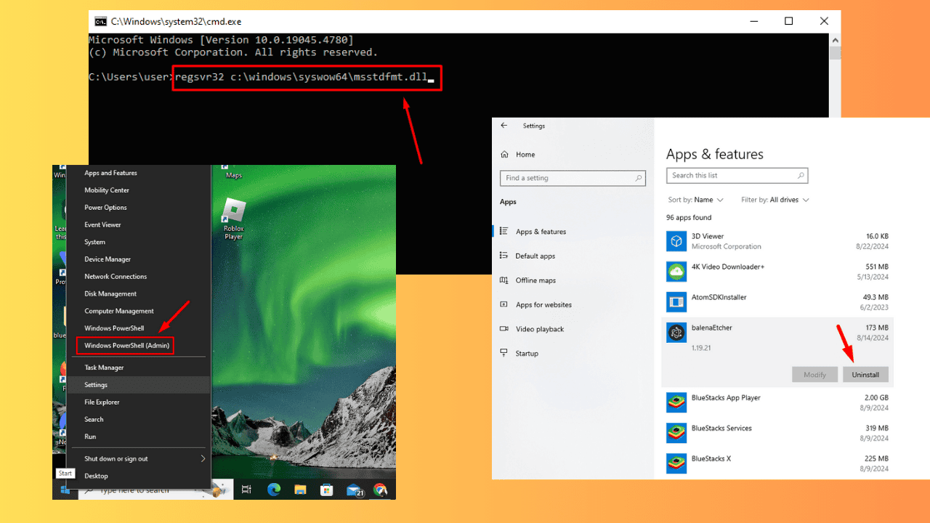
Task: Open the Sort by Name dropdown
Action: [695, 200]
